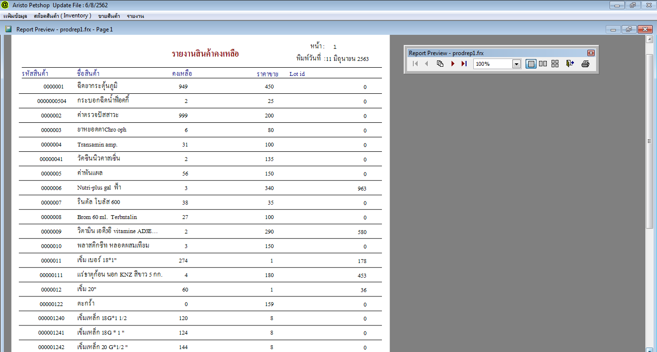Click the Go to Page icon

coord(440,64)
